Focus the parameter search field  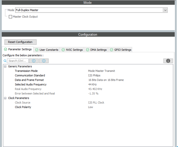coord(18,61)
